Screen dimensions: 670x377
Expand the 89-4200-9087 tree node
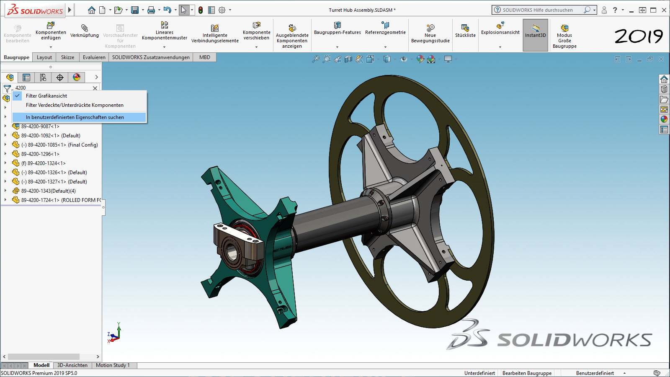click(x=4, y=126)
